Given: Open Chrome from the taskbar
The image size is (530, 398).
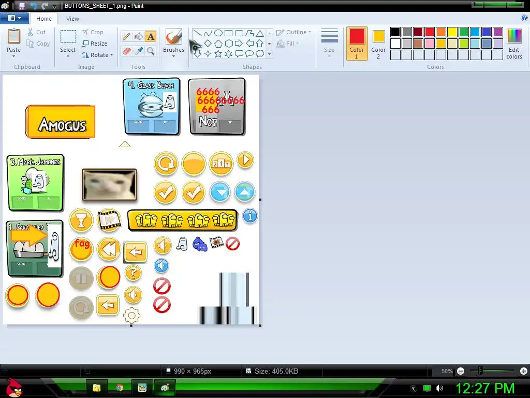Looking at the screenshot, I should pyautogui.click(x=120, y=388).
